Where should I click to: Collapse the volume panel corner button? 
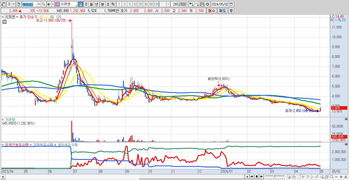347,120
